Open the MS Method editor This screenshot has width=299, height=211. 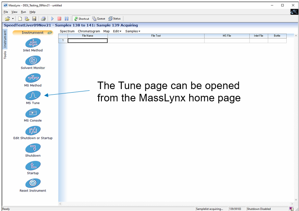tap(33, 78)
